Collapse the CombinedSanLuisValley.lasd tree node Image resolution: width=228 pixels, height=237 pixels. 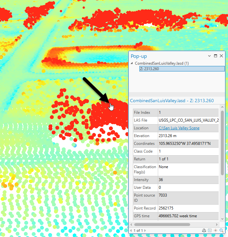pos(132,63)
